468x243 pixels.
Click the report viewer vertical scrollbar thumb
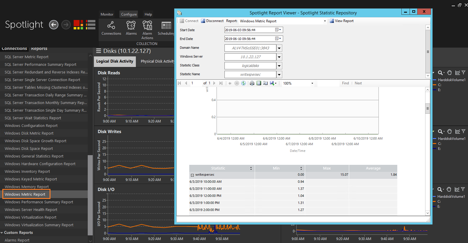[x=428, y=108]
